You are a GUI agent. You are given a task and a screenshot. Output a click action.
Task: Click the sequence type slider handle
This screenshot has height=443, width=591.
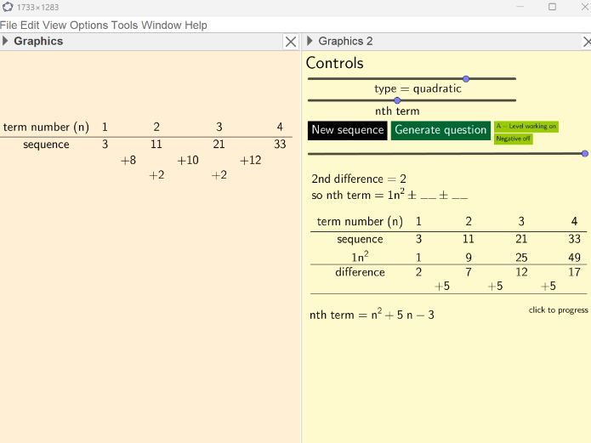click(x=466, y=79)
